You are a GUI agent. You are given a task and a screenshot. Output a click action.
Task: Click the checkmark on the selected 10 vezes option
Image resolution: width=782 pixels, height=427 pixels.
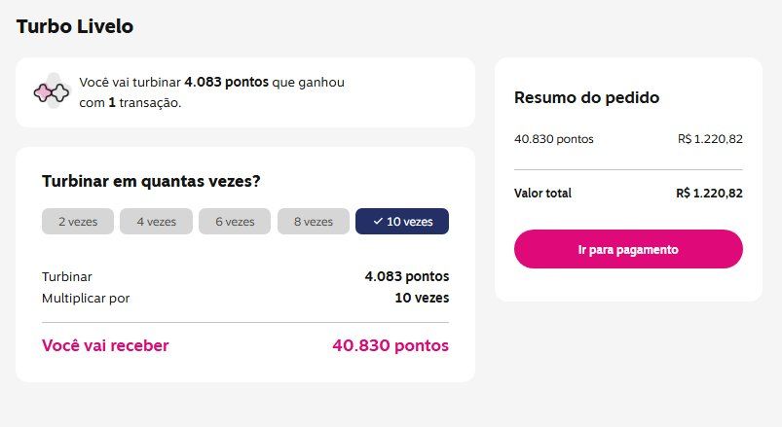coord(378,222)
